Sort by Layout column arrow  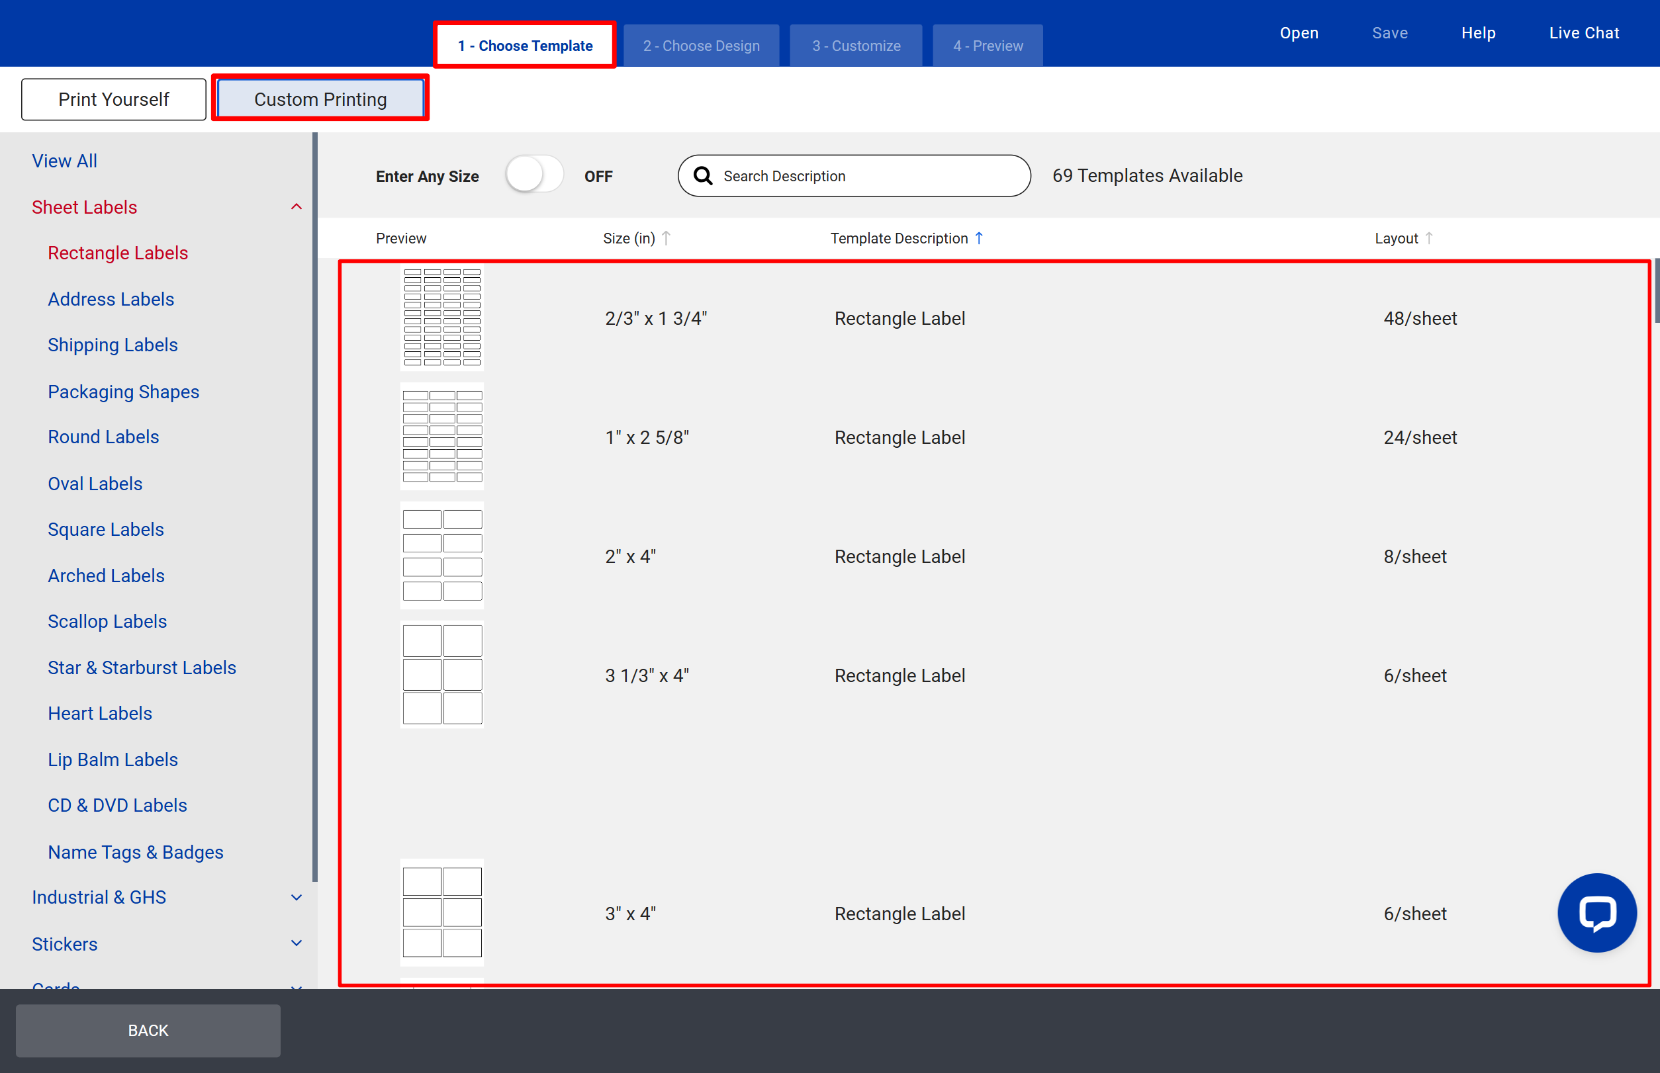point(1428,238)
